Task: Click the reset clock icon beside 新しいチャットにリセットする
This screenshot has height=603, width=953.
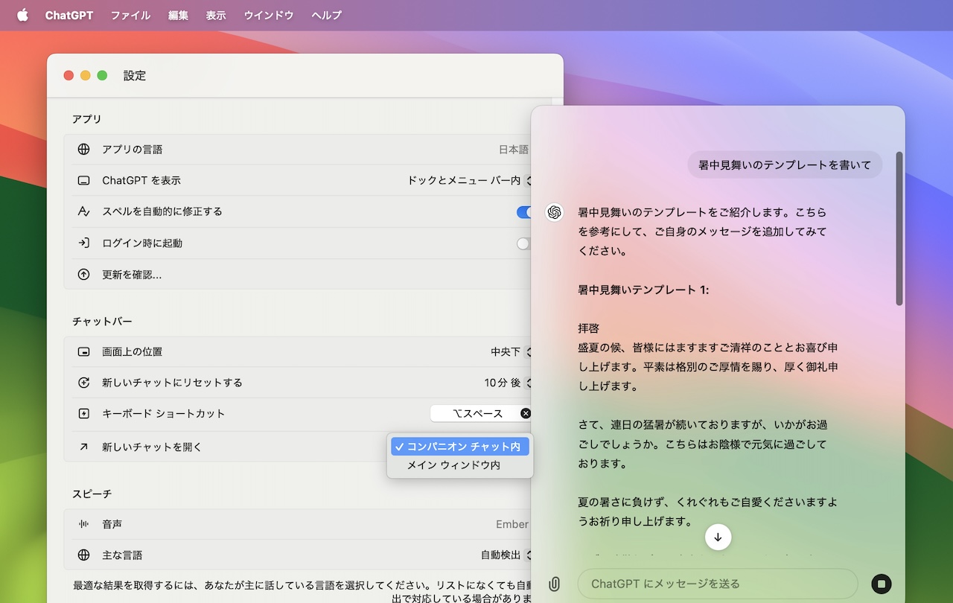Action: point(83,383)
